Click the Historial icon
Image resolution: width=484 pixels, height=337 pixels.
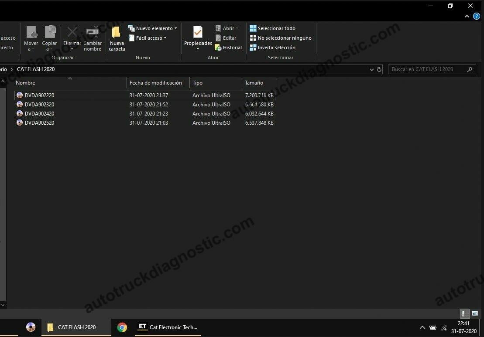coord(228,47)
